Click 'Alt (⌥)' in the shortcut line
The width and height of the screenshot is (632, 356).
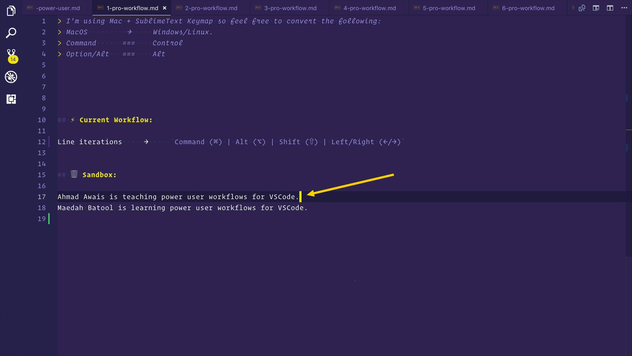[250, 142]
